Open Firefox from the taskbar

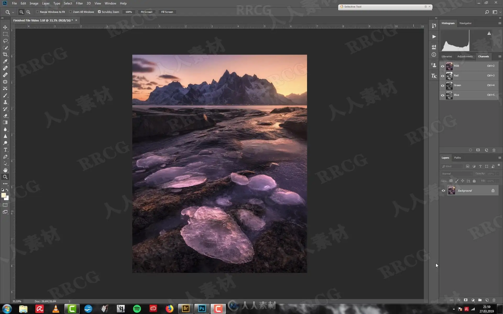pos(170,309)
